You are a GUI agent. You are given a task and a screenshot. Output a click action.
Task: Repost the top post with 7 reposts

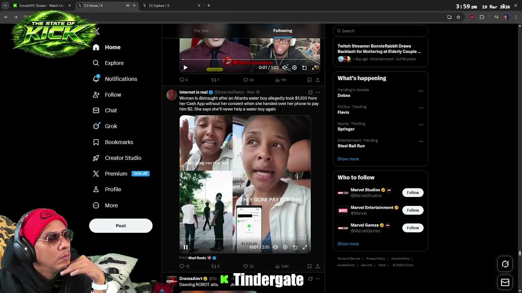pyautogui.click(x=215, y=80)
